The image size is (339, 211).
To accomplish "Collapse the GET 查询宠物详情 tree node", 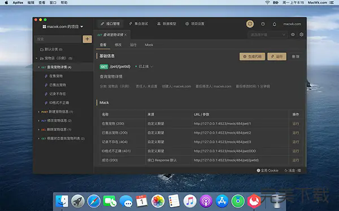I will point(38,67).
